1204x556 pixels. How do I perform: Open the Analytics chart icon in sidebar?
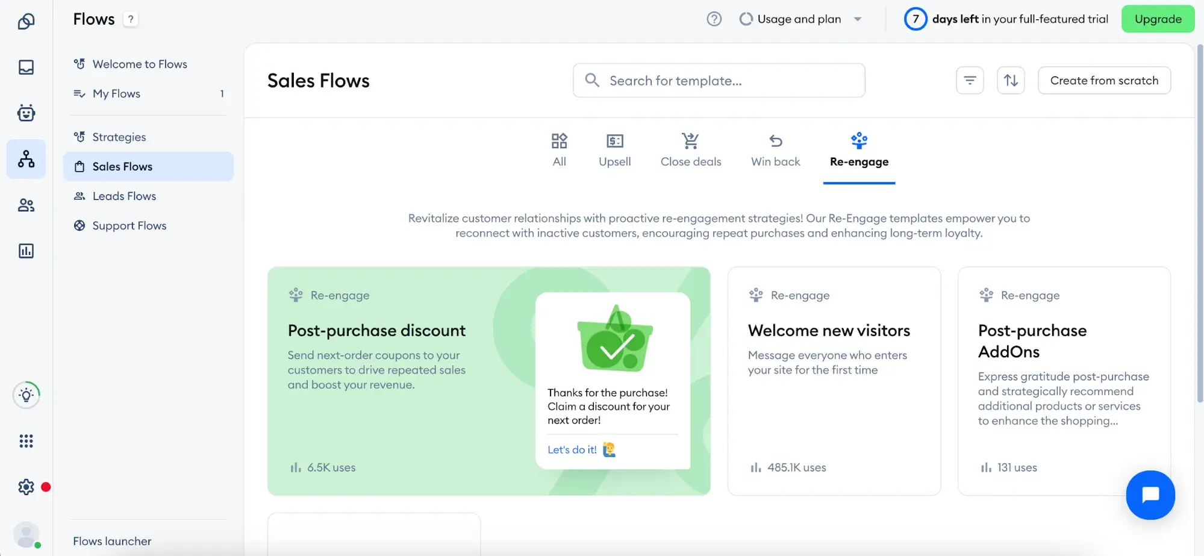click(26, 251)
